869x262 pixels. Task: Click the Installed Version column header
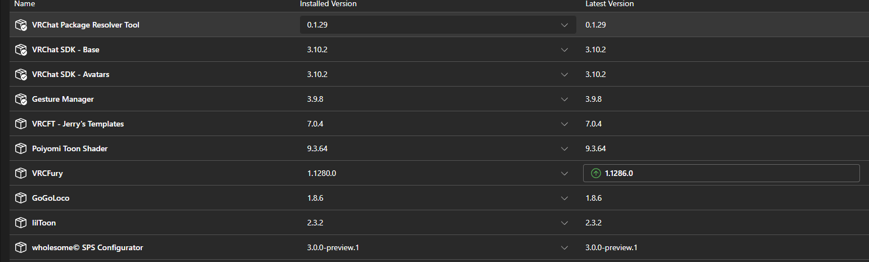328,4
